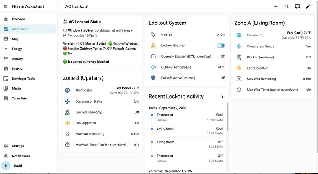Image resolution: width=318 pixels, height=174 pixels.
Task: Click the Failsafe Active shield icon
Action: pyautogui.click(x=153, y=78)
